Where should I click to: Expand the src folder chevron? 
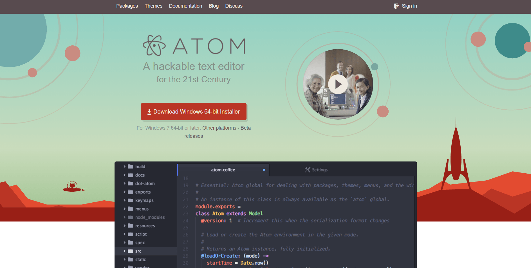tap(124, 251)
